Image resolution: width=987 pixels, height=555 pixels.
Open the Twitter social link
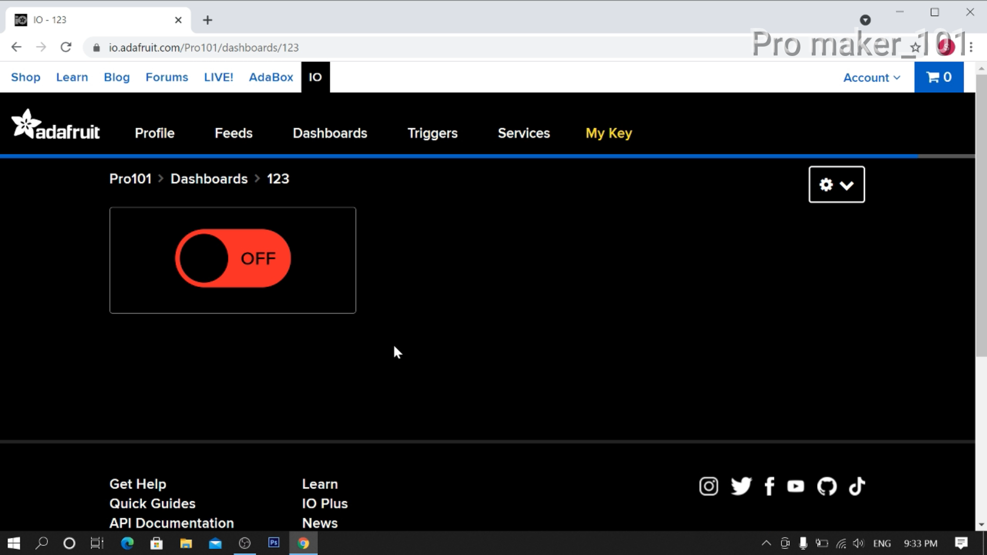(x=741, y=486)
